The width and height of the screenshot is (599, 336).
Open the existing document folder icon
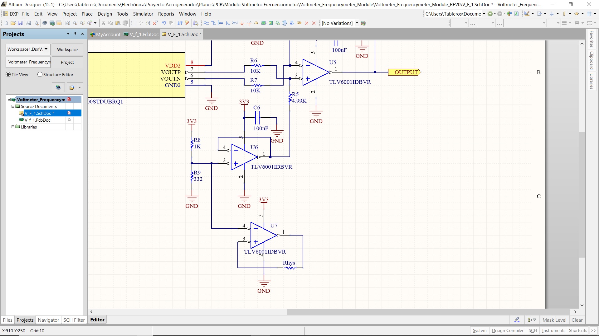point(13,23)
